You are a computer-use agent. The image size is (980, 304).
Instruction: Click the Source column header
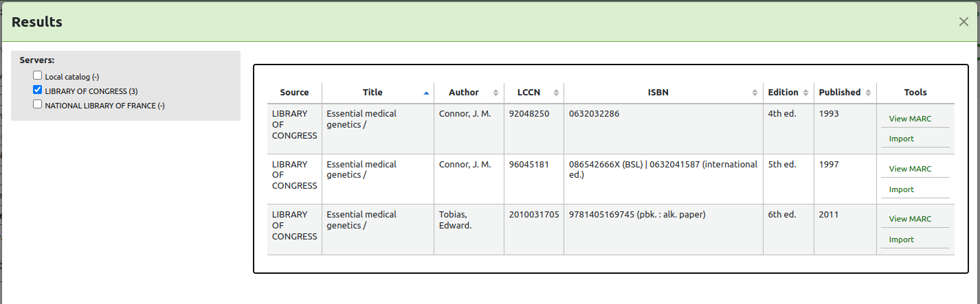tap(294, 93)
